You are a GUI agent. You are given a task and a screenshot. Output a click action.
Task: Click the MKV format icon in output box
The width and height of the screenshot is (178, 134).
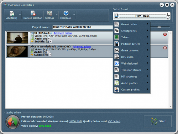click(116, 16)
